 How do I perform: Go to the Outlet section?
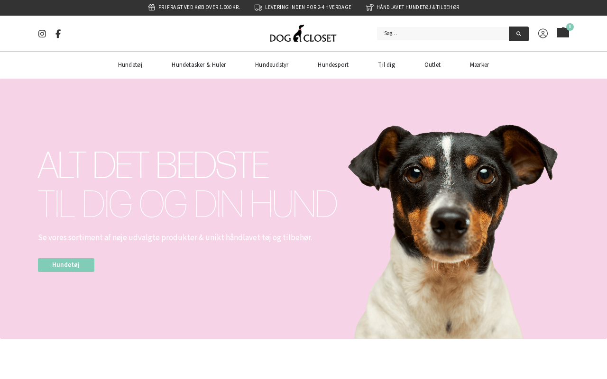pyautogui.click(x=432, y=65)
